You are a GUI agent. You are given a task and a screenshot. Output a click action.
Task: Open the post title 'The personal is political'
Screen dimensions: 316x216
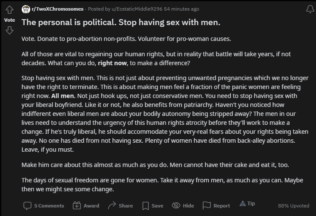tap(121, 23)
